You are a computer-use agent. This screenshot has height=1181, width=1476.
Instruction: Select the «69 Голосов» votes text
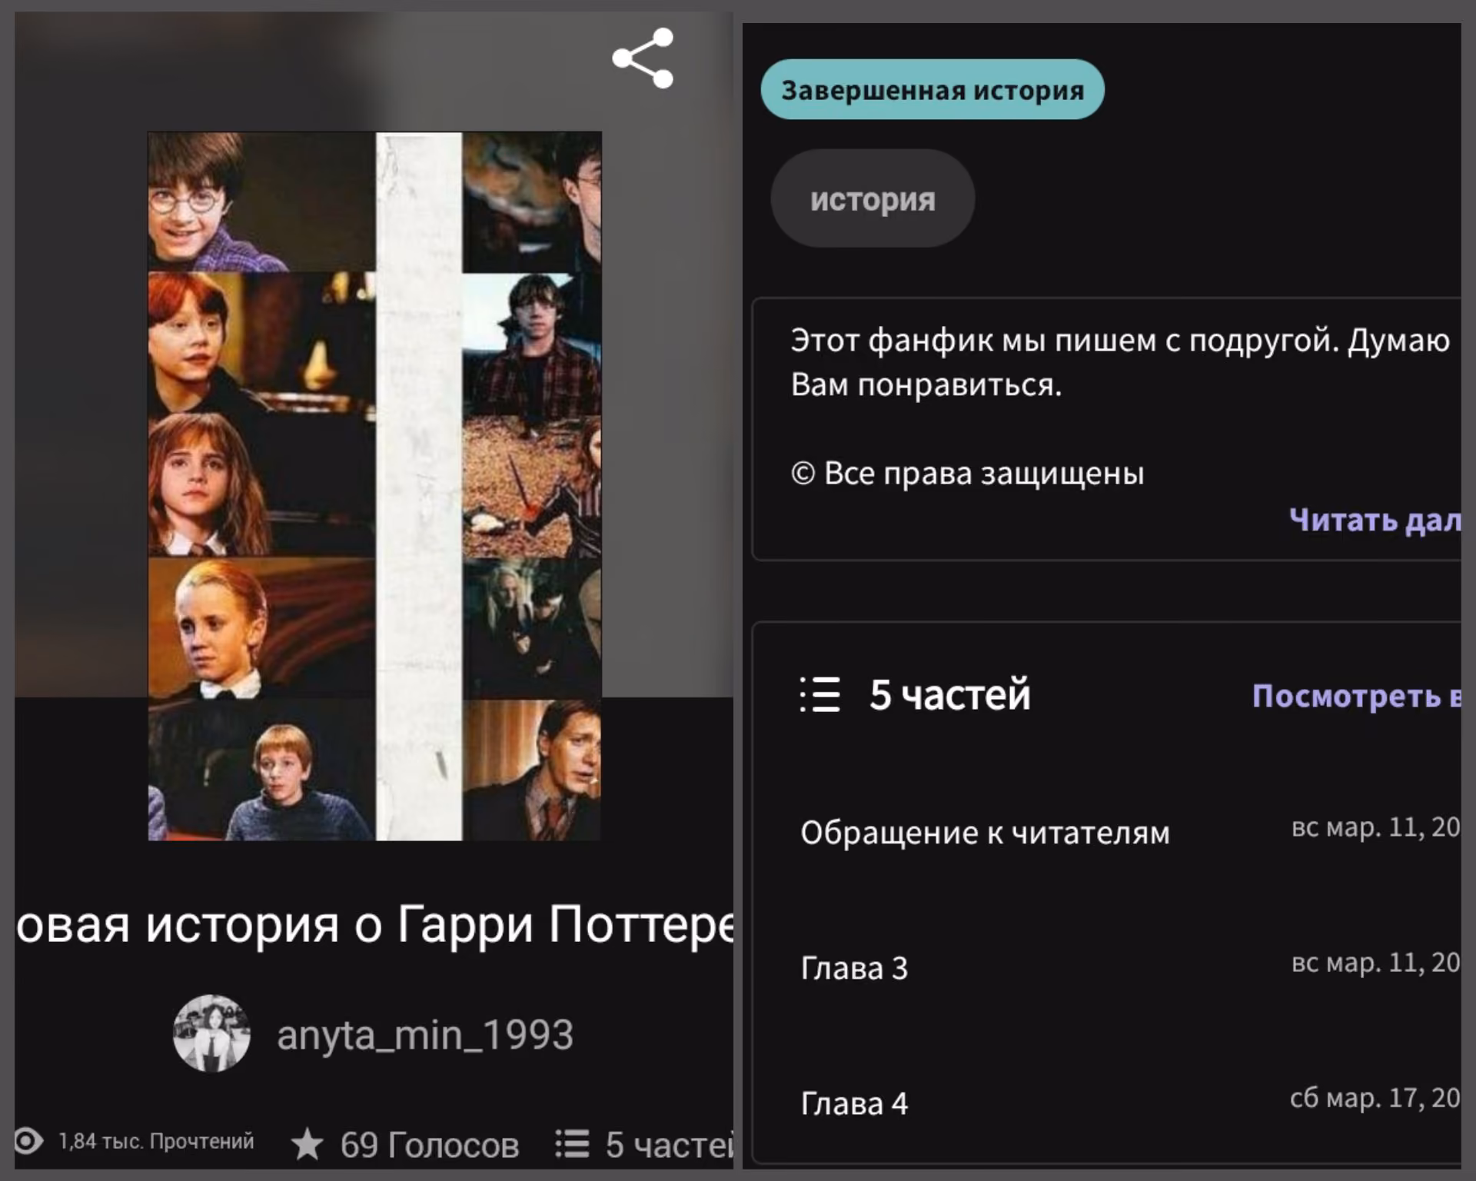pyautogui.click(x=430, y=1145)
